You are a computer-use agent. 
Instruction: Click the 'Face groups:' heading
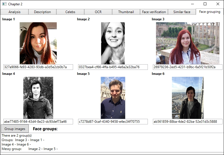[45, 129]
